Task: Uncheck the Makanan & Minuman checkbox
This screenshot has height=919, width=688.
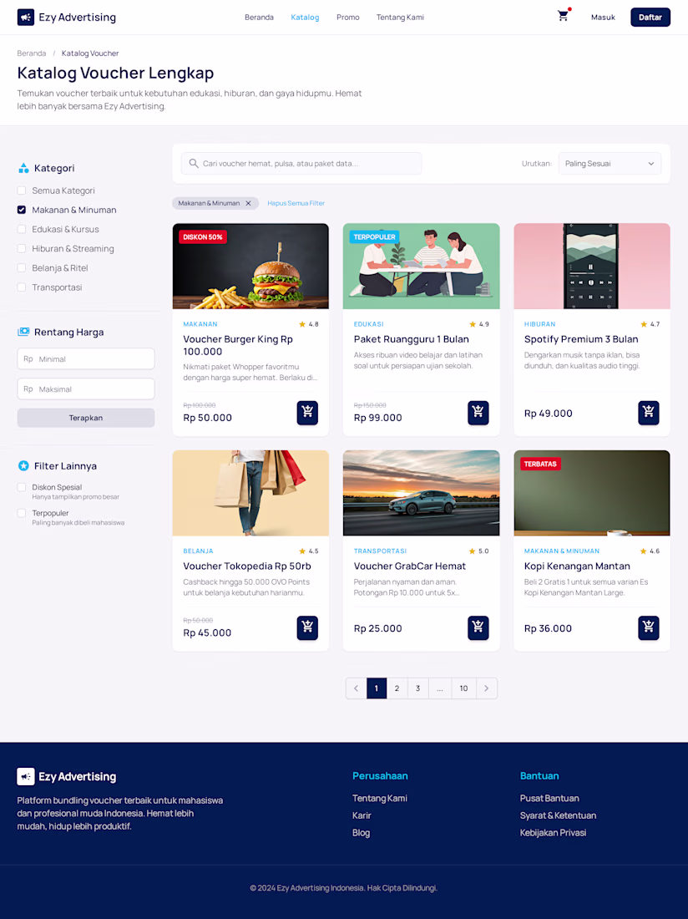Action: coord(22,210)
